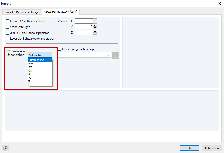
Task: Pick dm from the unit list
Action: (x=40, y=70)
